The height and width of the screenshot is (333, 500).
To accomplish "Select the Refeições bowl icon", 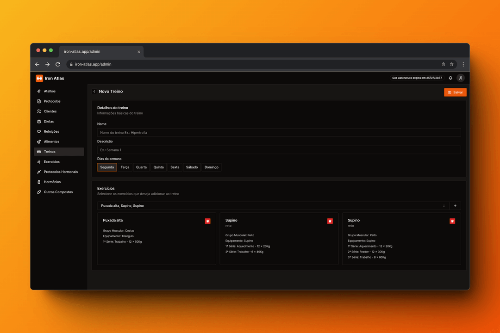I will click(x=39, y=131).
